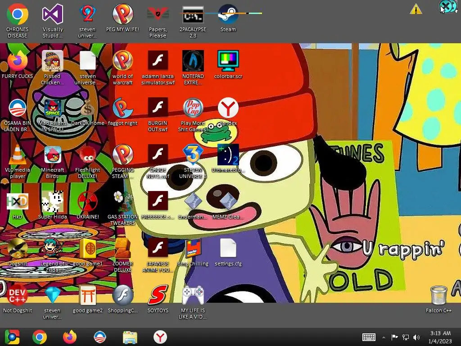Open the Bing Chilling floppy icon

[193, 248]
